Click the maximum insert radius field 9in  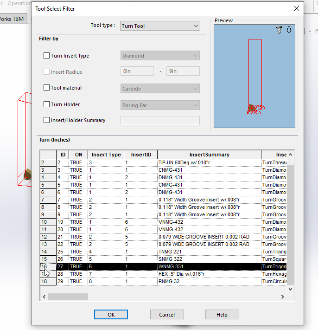[183, 71]
